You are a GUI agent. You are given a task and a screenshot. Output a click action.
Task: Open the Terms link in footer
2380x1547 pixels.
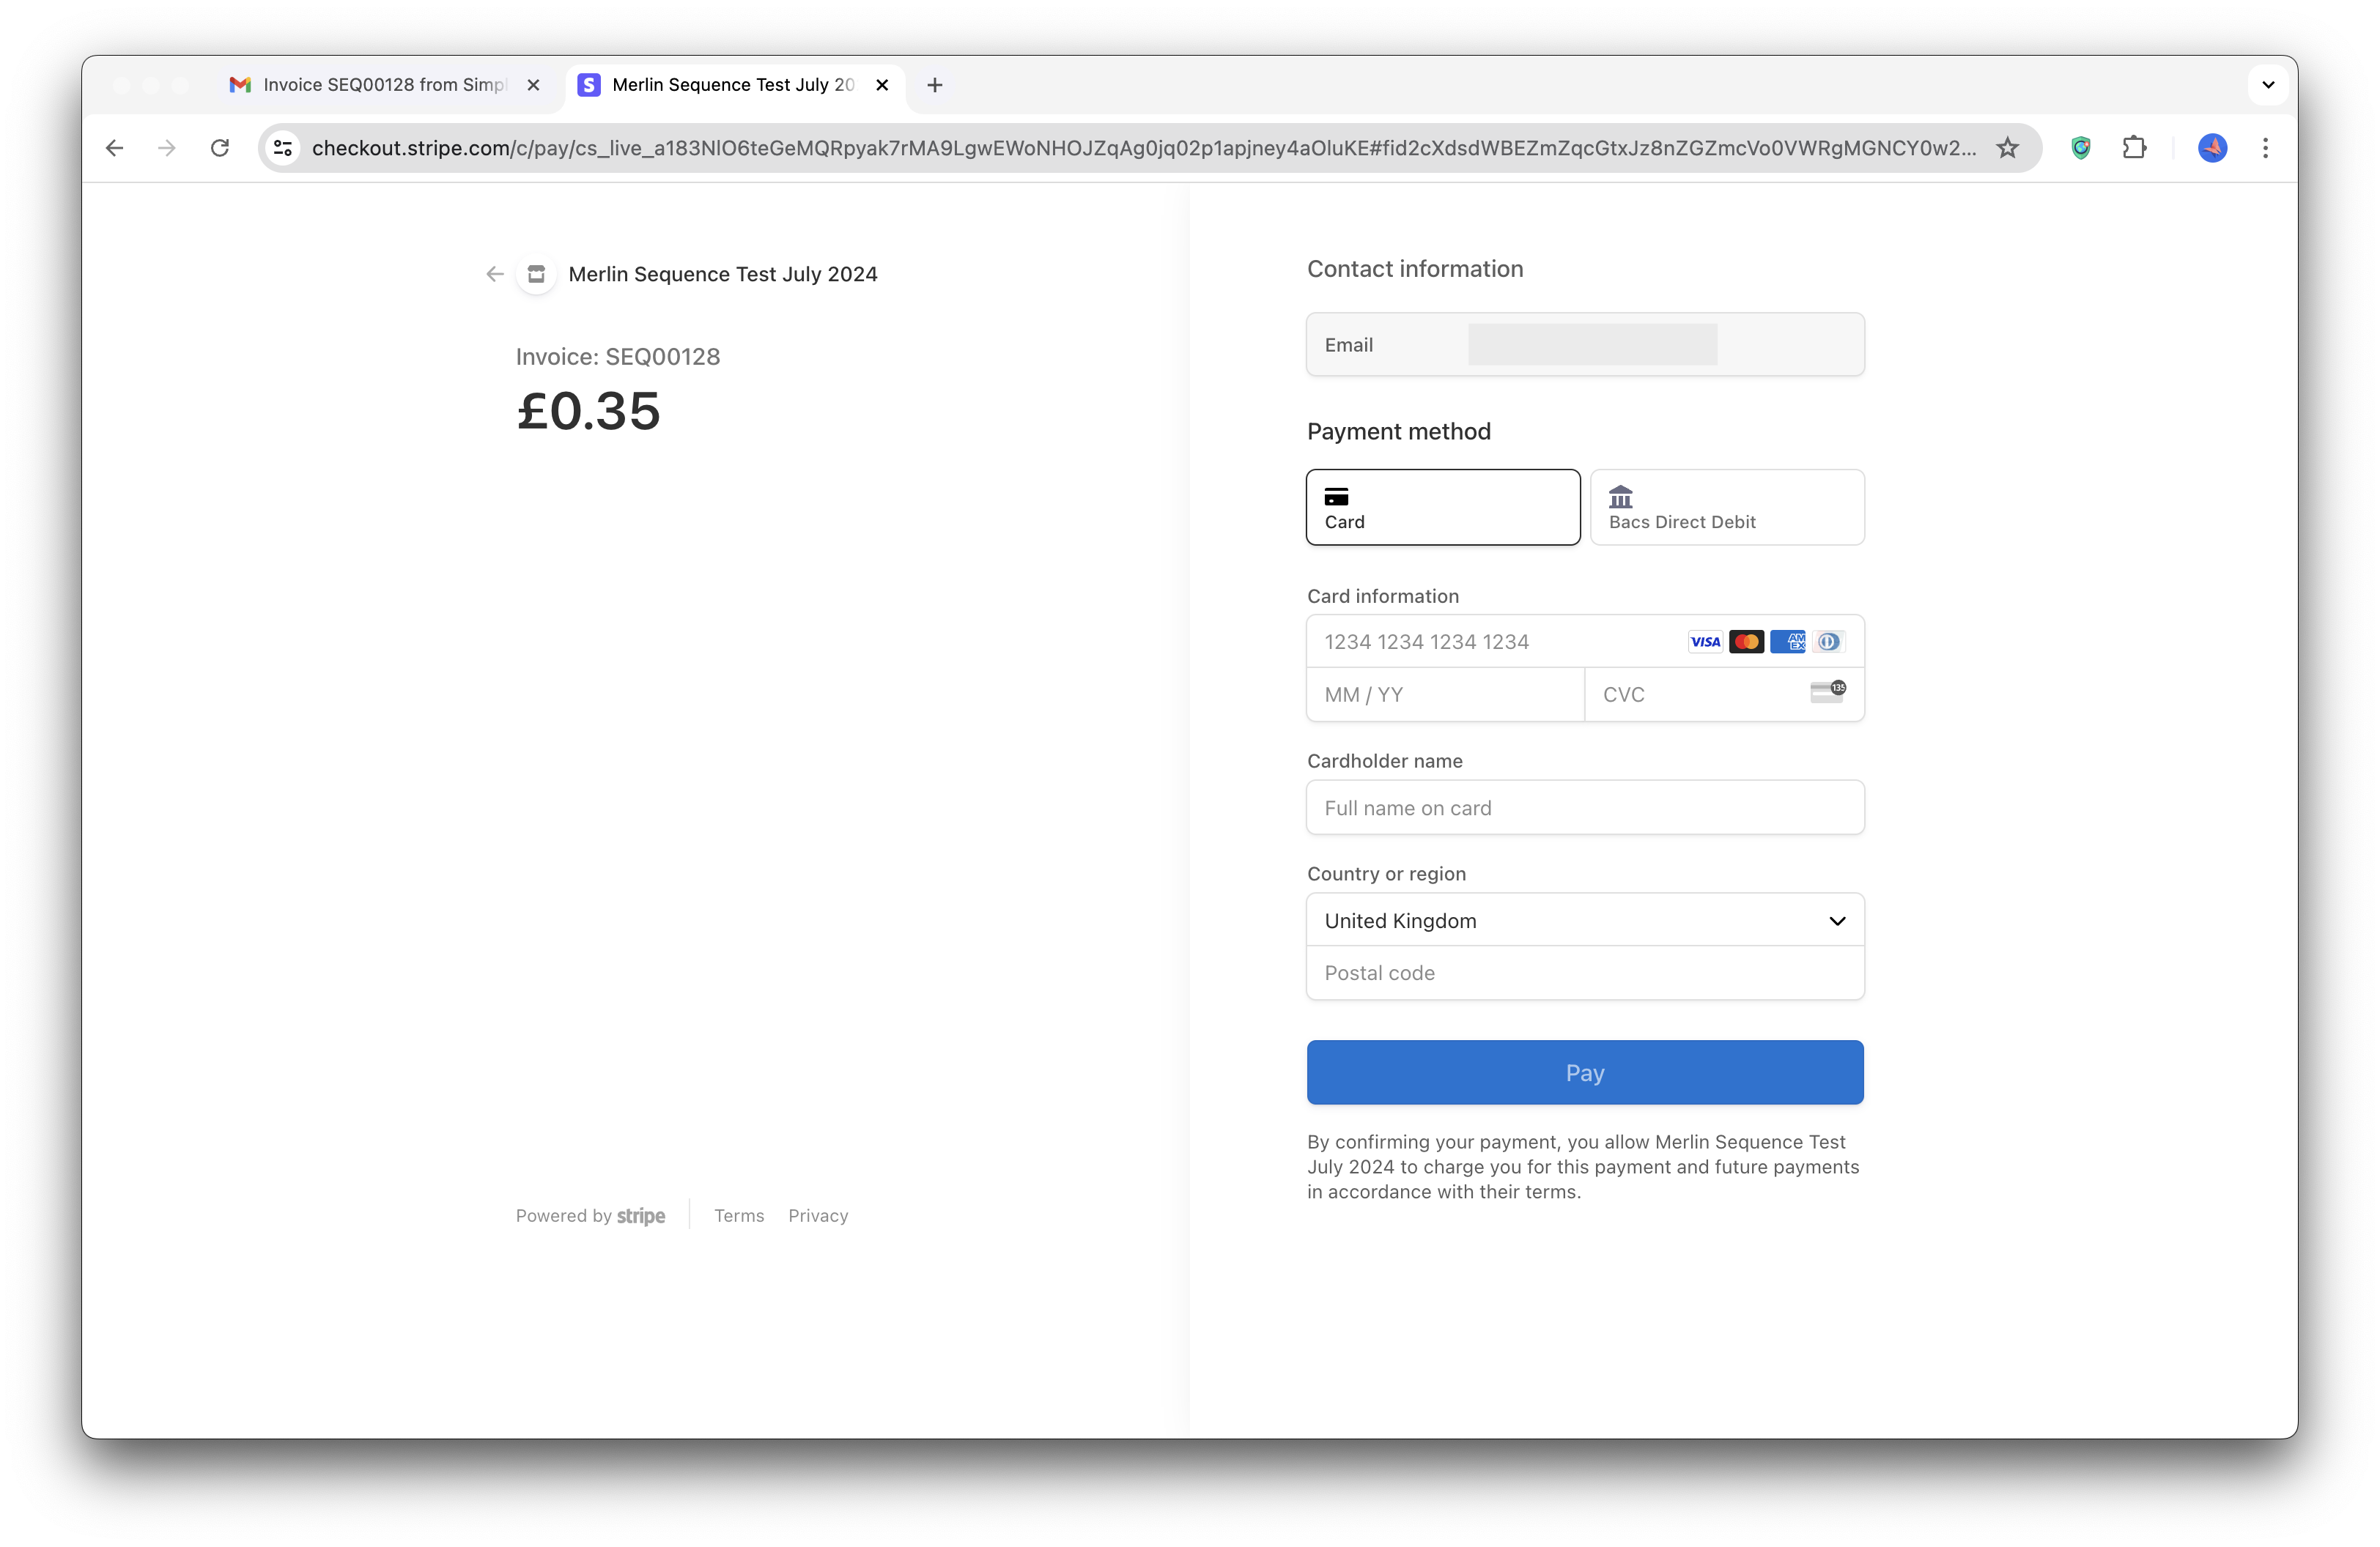739,1215
